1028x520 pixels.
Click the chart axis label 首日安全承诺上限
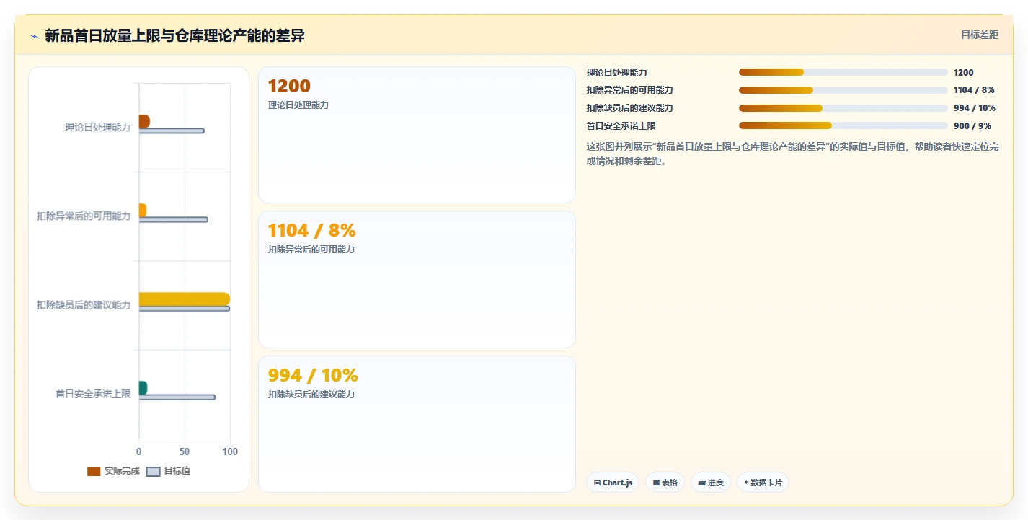[x=93, y=394]
